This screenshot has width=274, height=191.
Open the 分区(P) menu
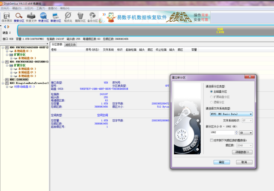click(29, 9)
